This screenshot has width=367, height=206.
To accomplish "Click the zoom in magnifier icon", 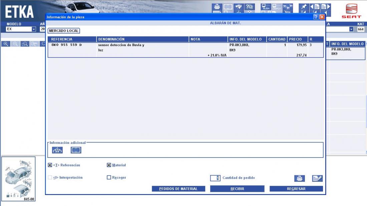I will [x=6, y=44].
